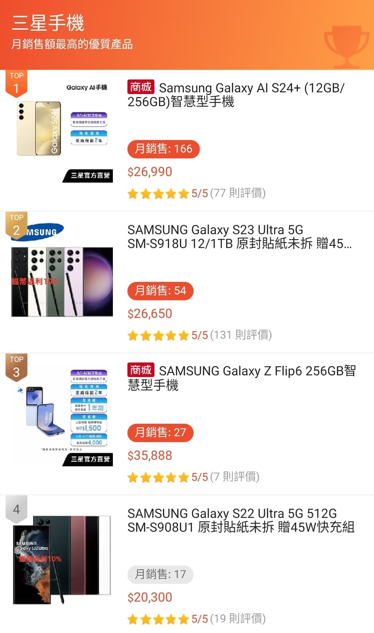Click the $35,888 price of Z Flip6
Screen dimensions: 374x633
150,455
